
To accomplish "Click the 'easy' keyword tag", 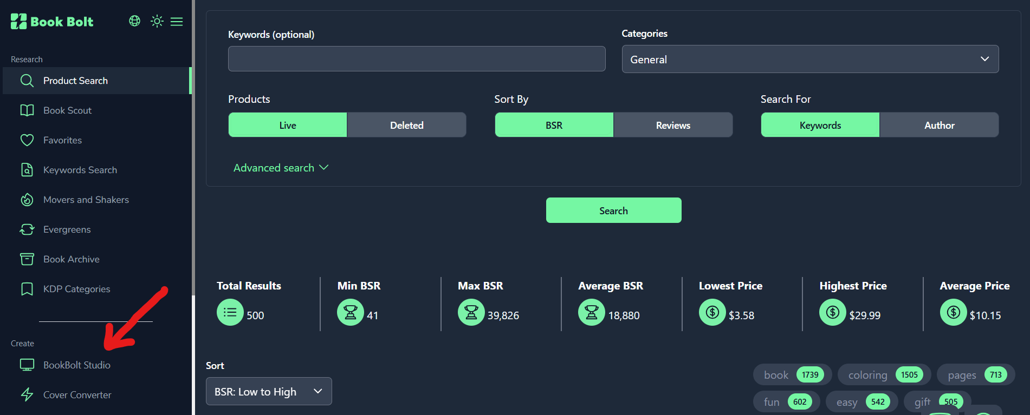I will pyautogui.click(x=861, y=401).
